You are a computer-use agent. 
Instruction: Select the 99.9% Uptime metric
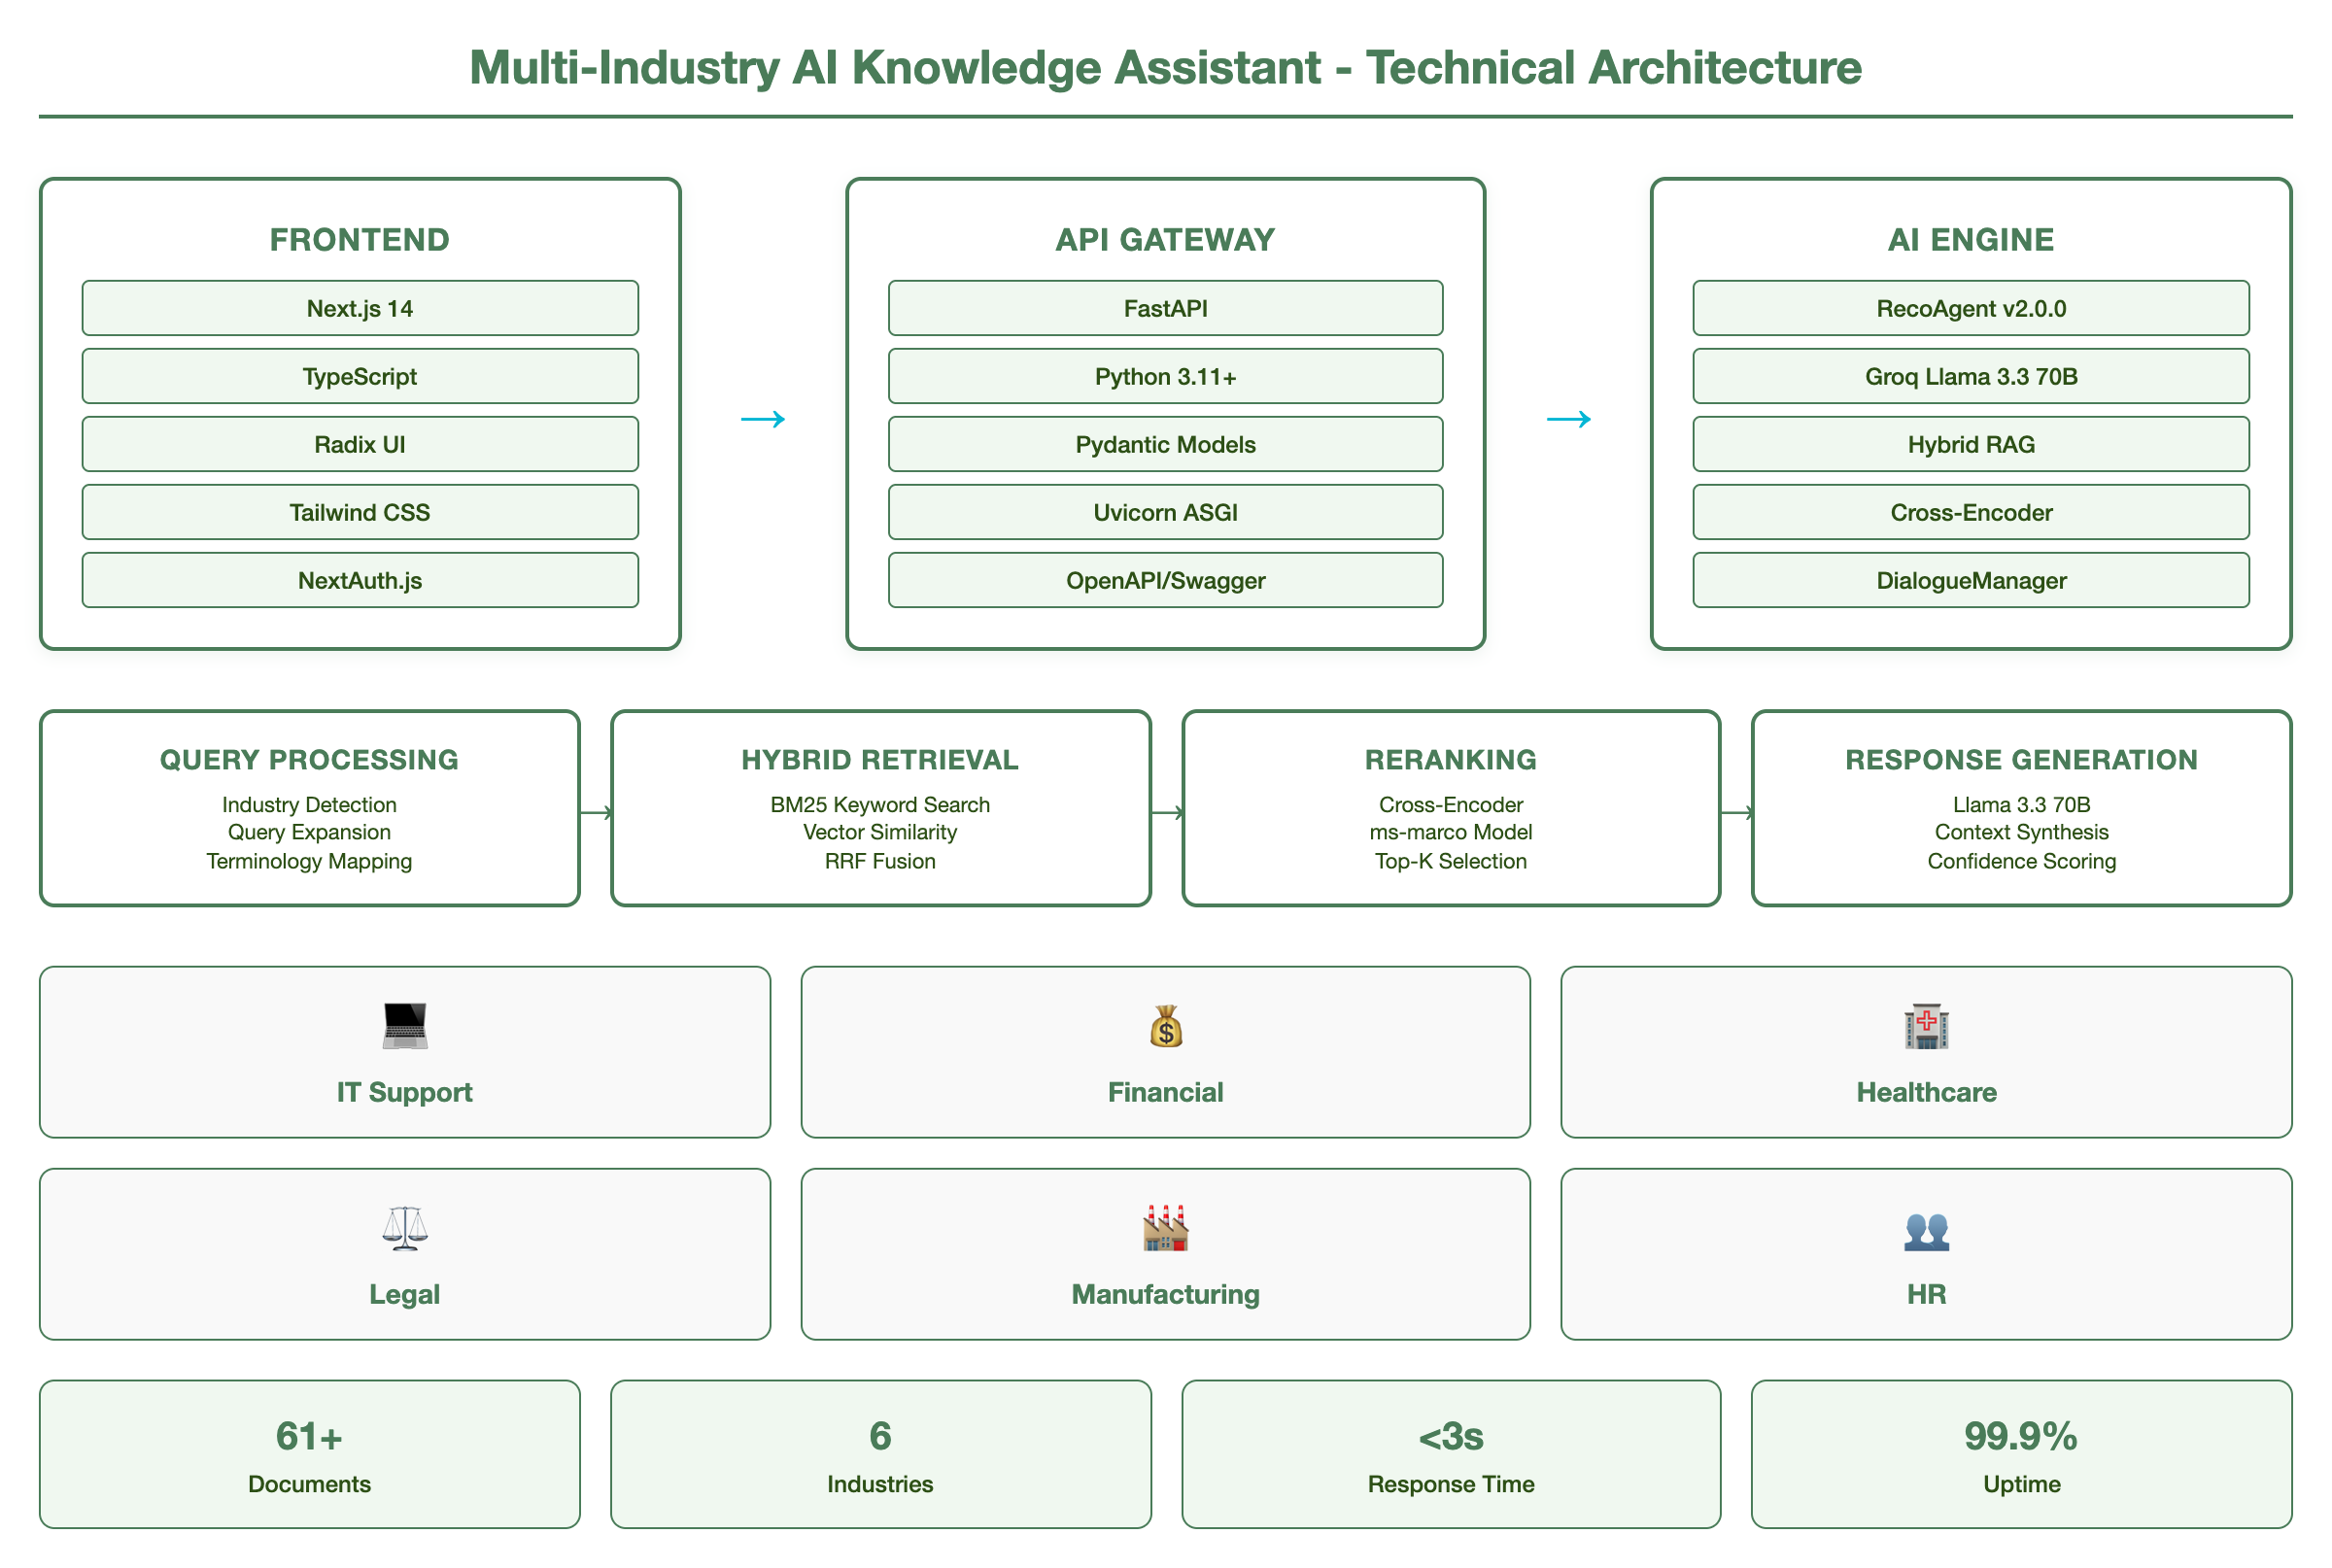pyautogui.click(x=2022, y=1455)
